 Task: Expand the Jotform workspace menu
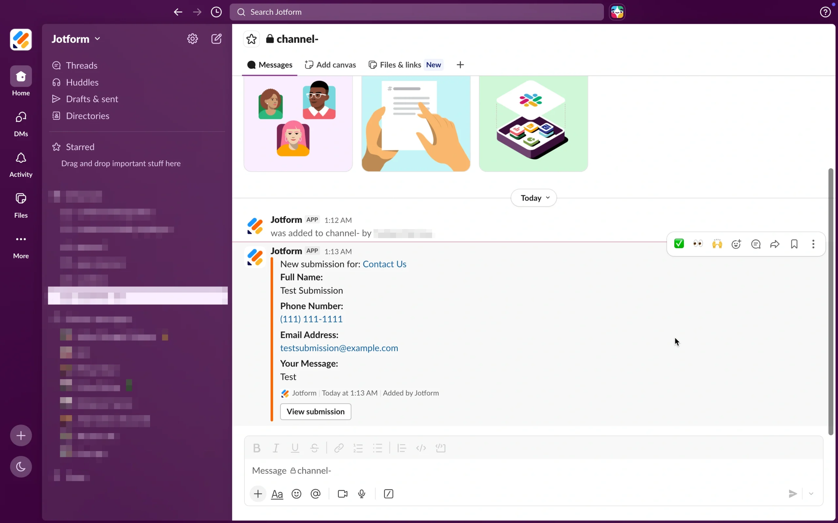pos(76,39)
